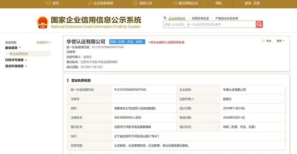
Task: Select the 经营异常名录 search tab
Action: tap(200, 18)
